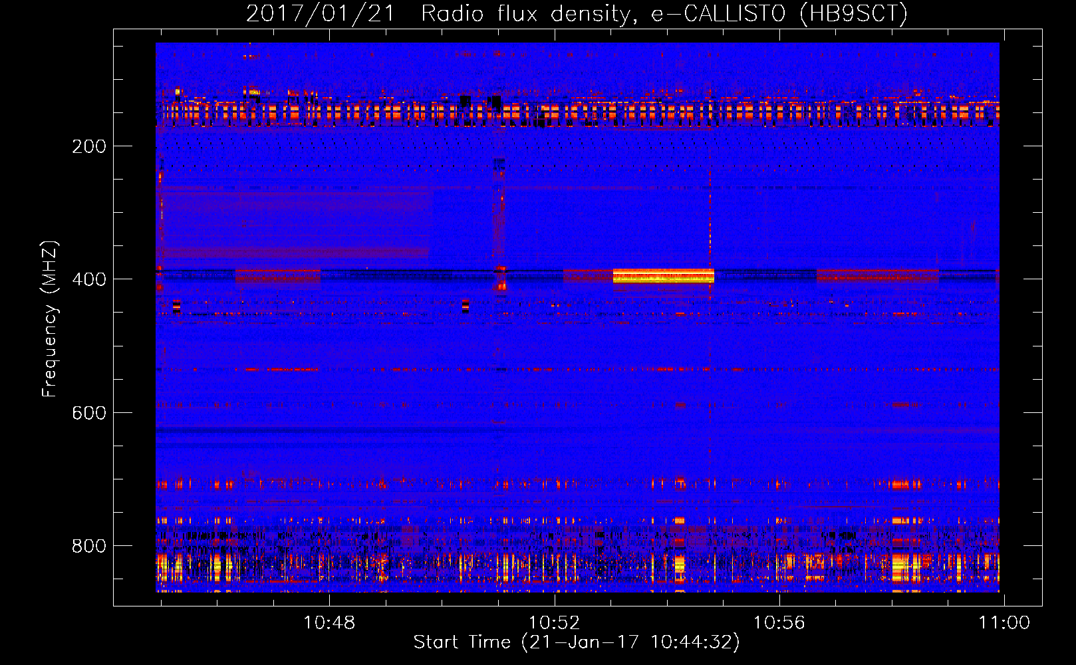Click the 10:48 time tick label
Viewport: 1076px width, 665px height.
[x=329, y=623]
